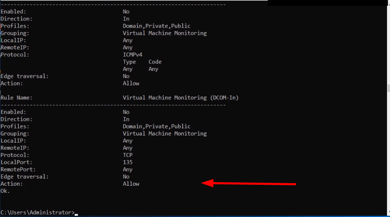Image resolution: width=390 pixels, height=217 pixels.
Task: Click the 'LocalIP:' label in the DCOM-In rule
Action: (13, 141)
